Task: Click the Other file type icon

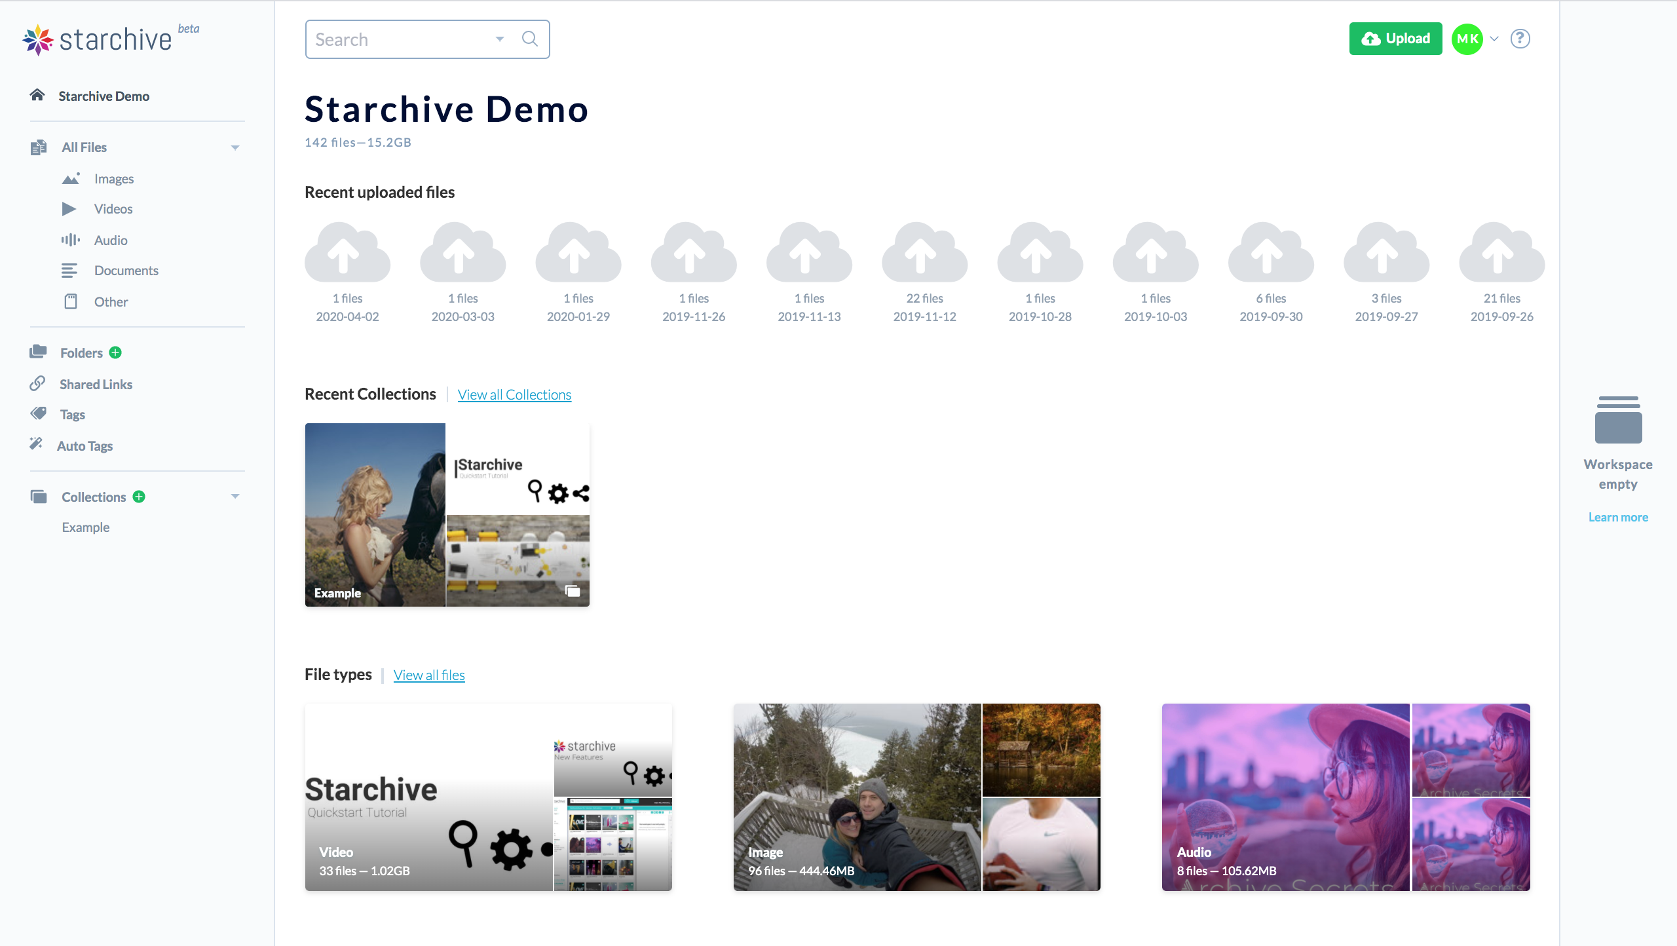Action: [70, 301]
